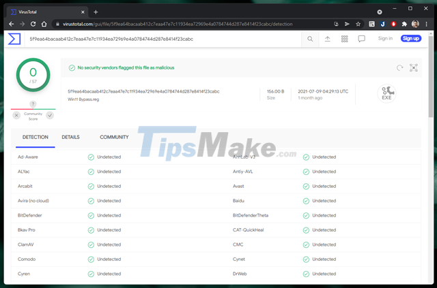Switch to the DETAILS tab
The height and width of the screenshot is (288, 437).
point(70,137)
